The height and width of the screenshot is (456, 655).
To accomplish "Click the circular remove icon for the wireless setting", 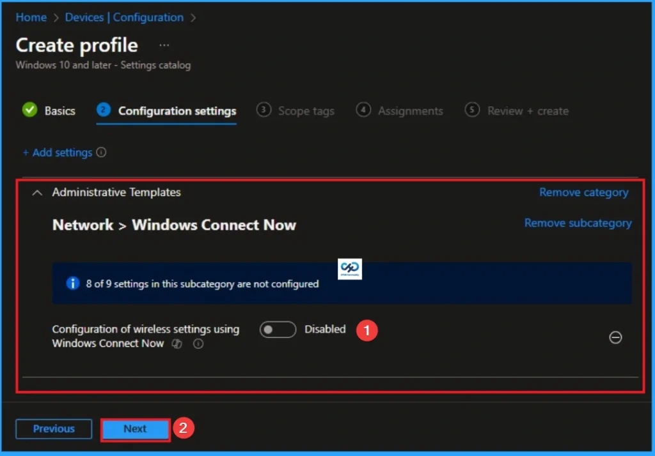I will click(615, 337).
